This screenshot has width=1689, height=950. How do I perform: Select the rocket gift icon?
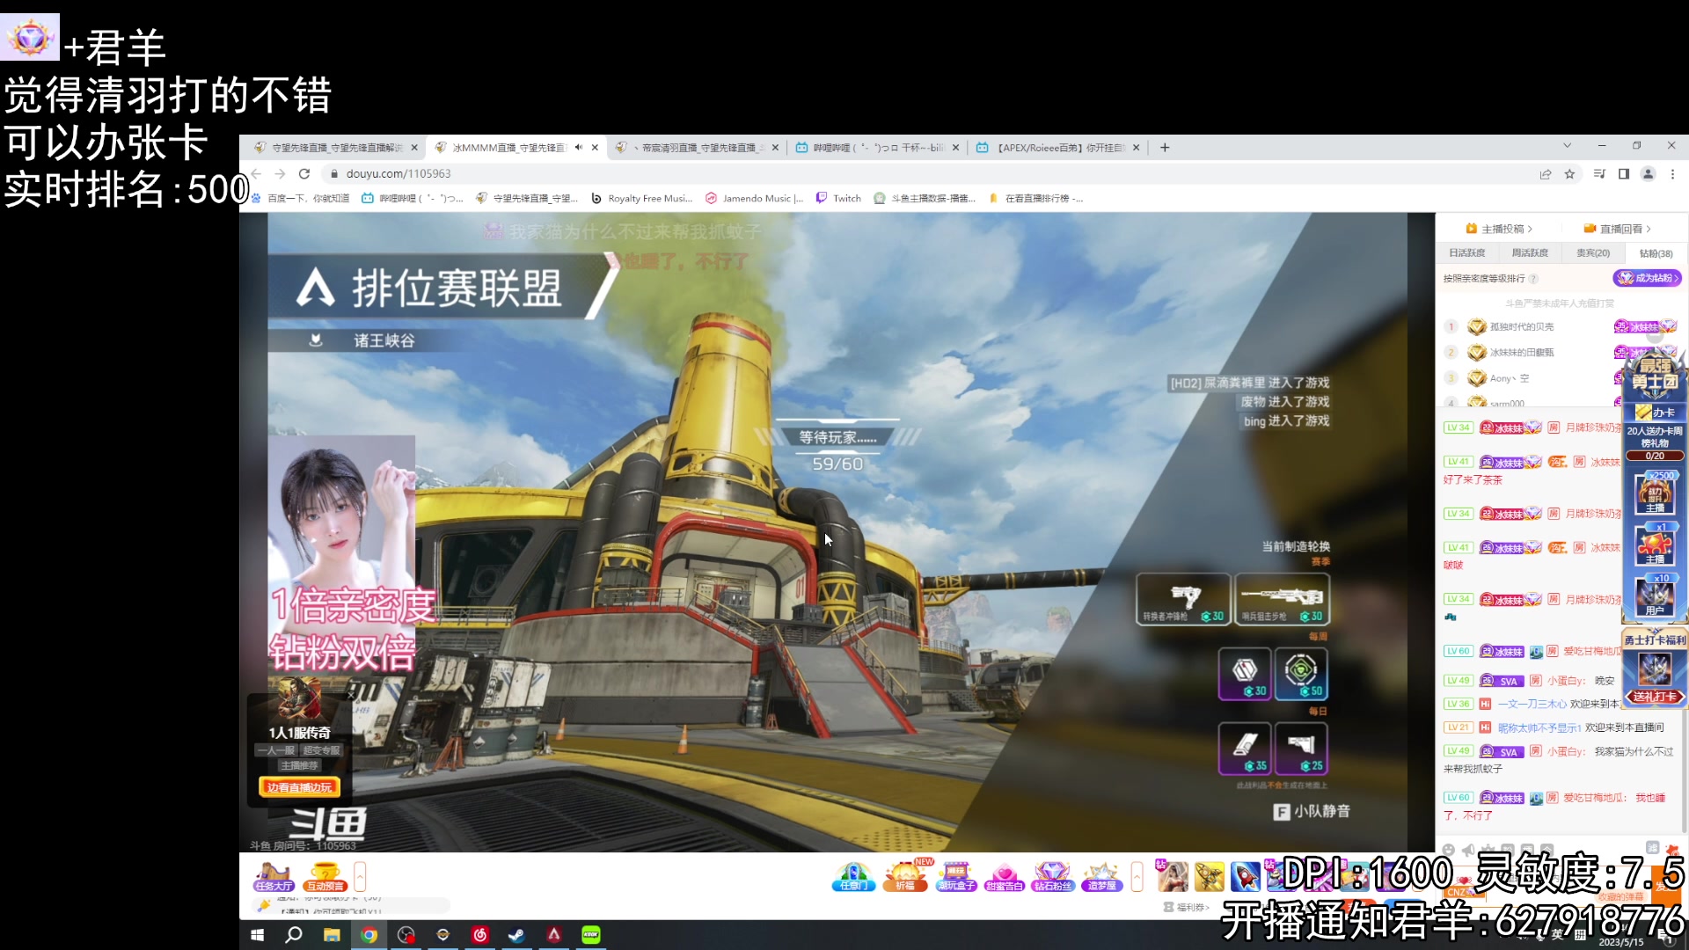1245,877
